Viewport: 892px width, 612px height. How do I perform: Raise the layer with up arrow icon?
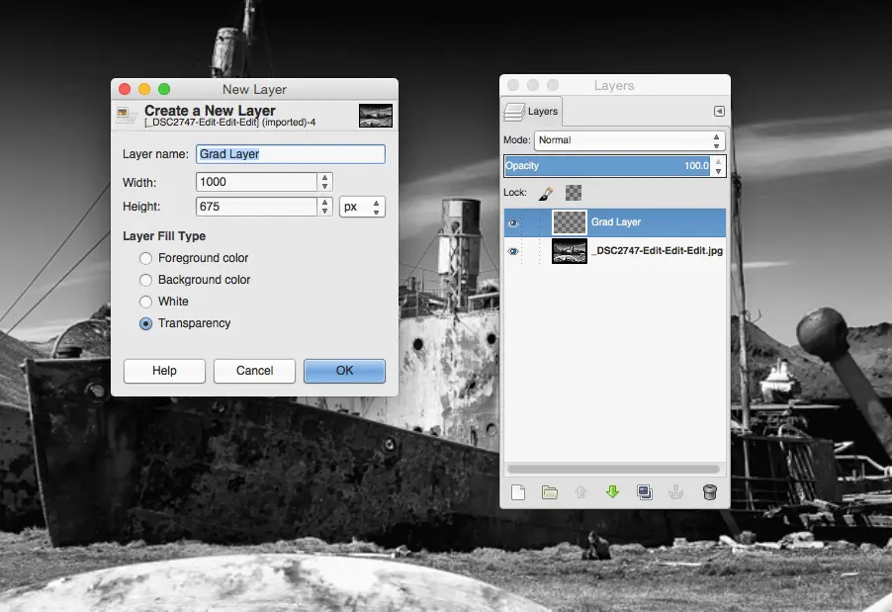[580, 492]
